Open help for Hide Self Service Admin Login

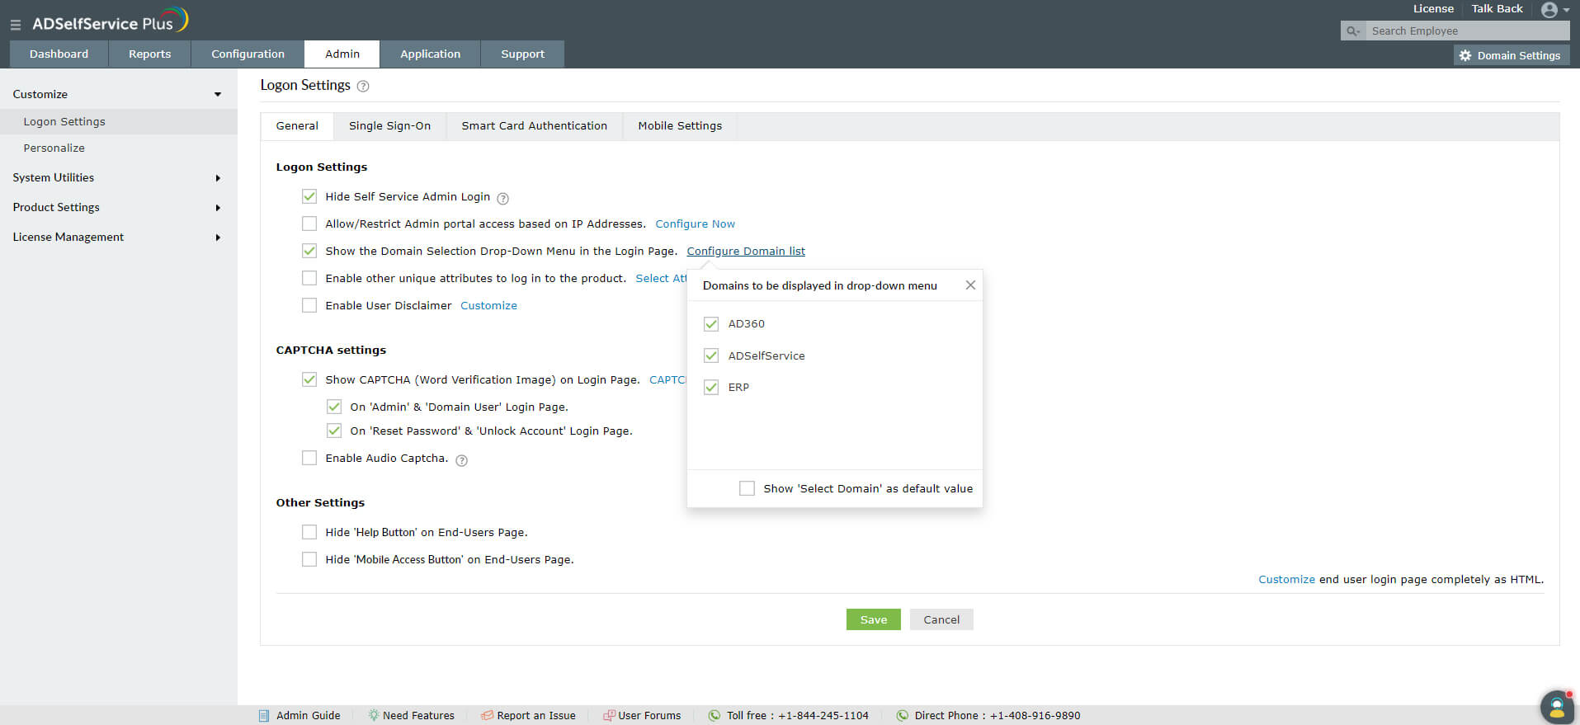coord(503,198)
